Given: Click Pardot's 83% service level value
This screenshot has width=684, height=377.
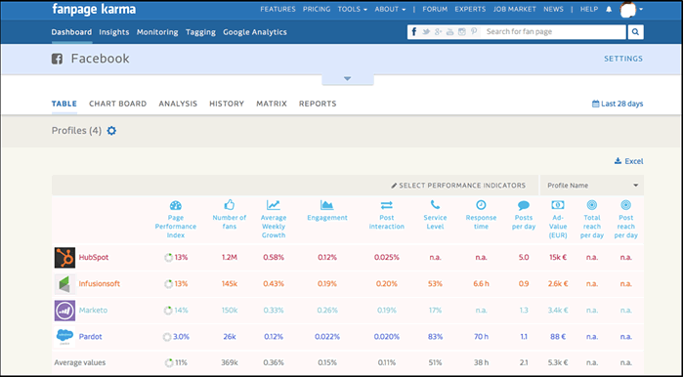Looking at the screenshot, I should [x=436, y=337].
